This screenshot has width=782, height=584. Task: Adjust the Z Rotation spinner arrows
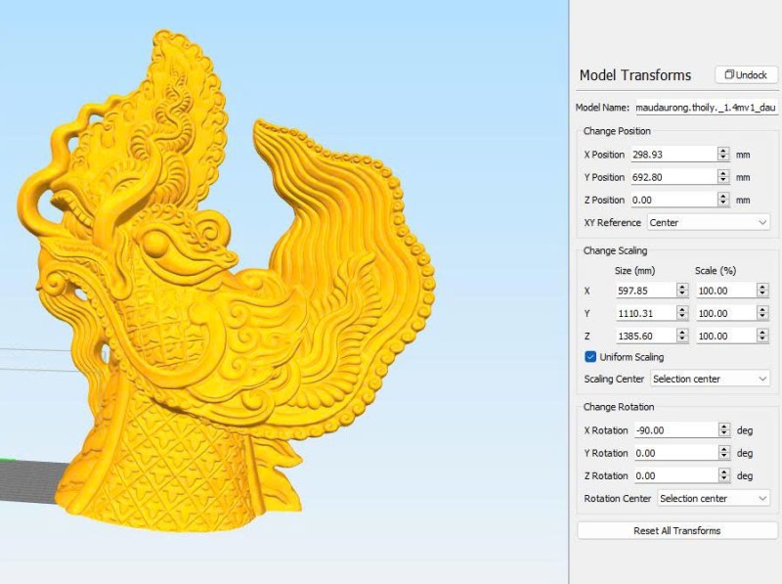pyautogui.click(x=723, y=475)
